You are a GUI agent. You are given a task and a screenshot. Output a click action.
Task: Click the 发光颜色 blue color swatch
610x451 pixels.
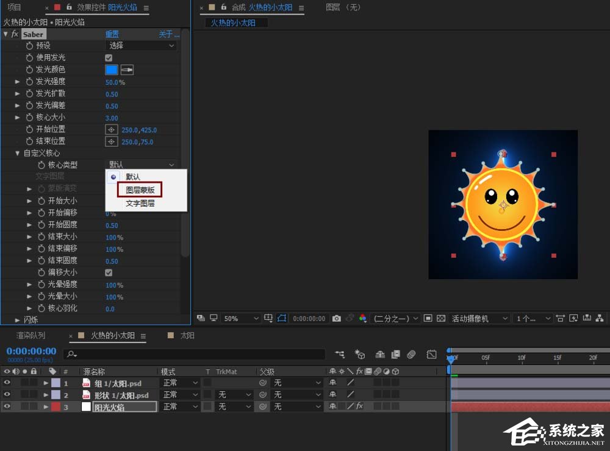[x=112, y=69]
